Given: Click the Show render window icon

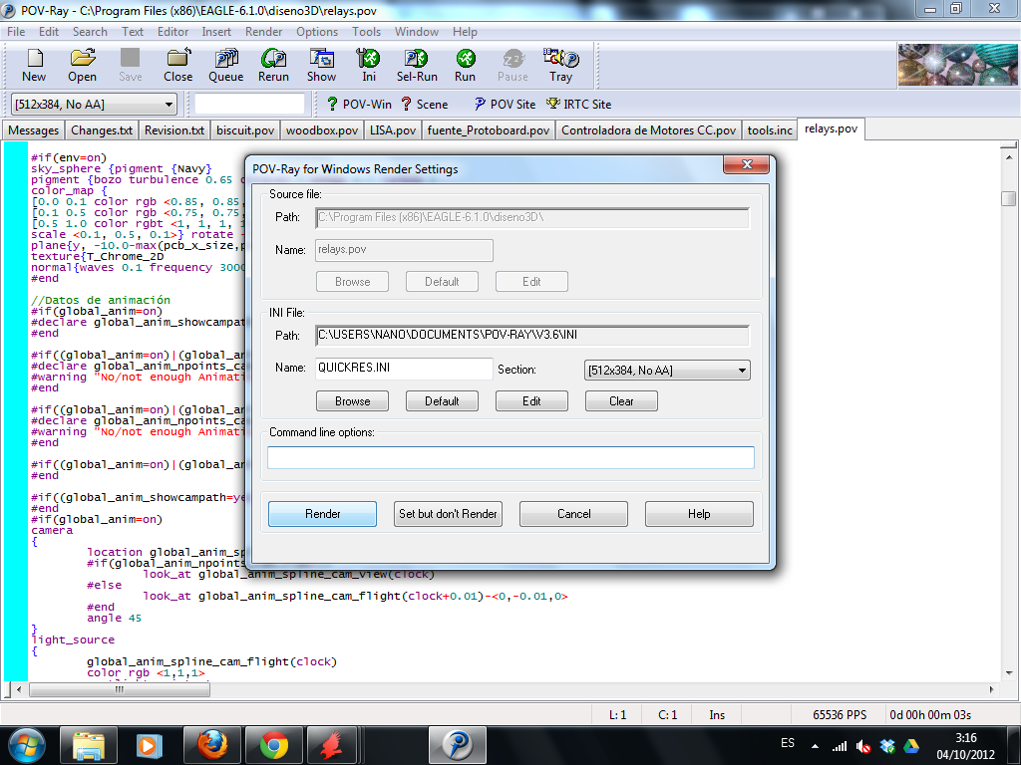Looking at the screenshot, I should (322, 65).
